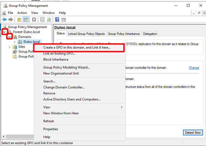Click the blue Help question mark icon
Viewport: 206px width, 146px height.
click(x=57, y=19)
